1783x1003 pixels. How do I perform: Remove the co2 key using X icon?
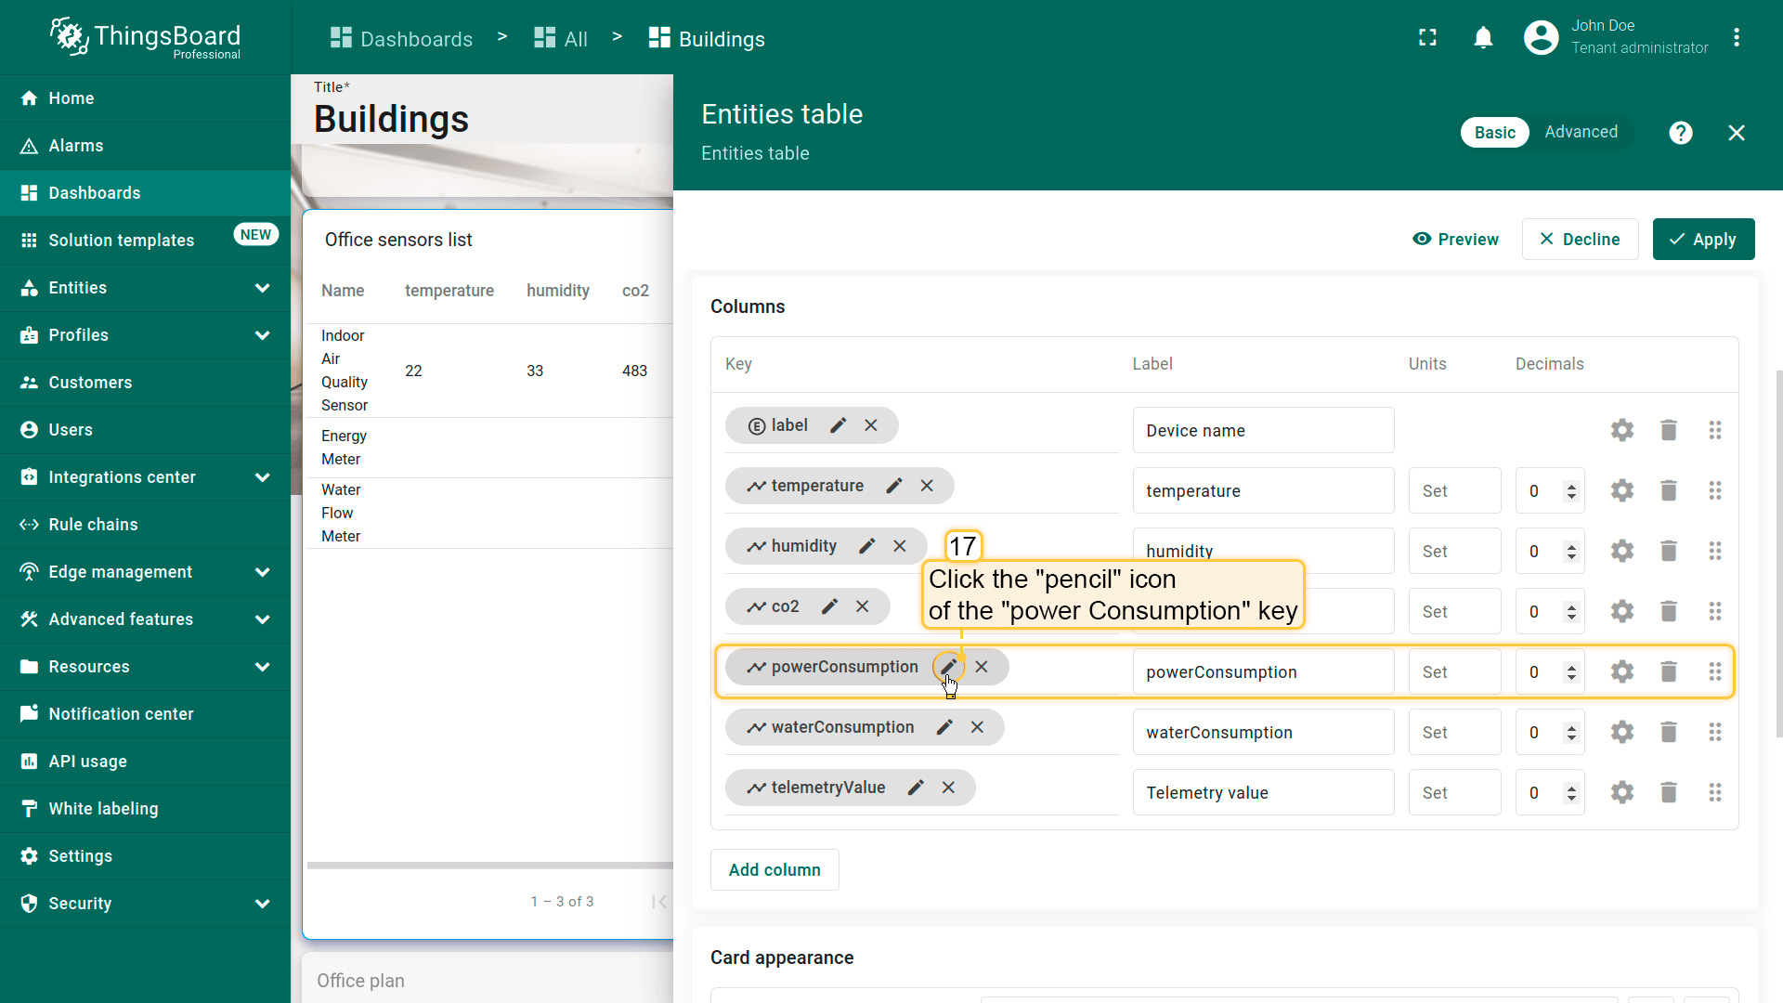(862, 606)
